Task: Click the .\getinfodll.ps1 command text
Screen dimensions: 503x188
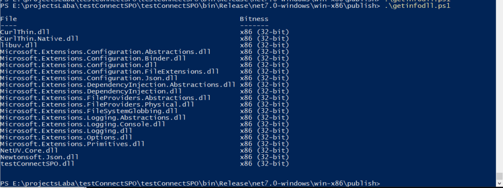Action: point(417,6)
